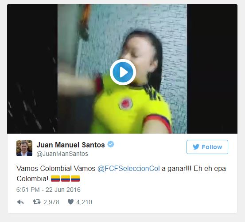Click the likes count 4,210
The height and width of the screenshot is (222, 245).
click(x=84, y=202)
